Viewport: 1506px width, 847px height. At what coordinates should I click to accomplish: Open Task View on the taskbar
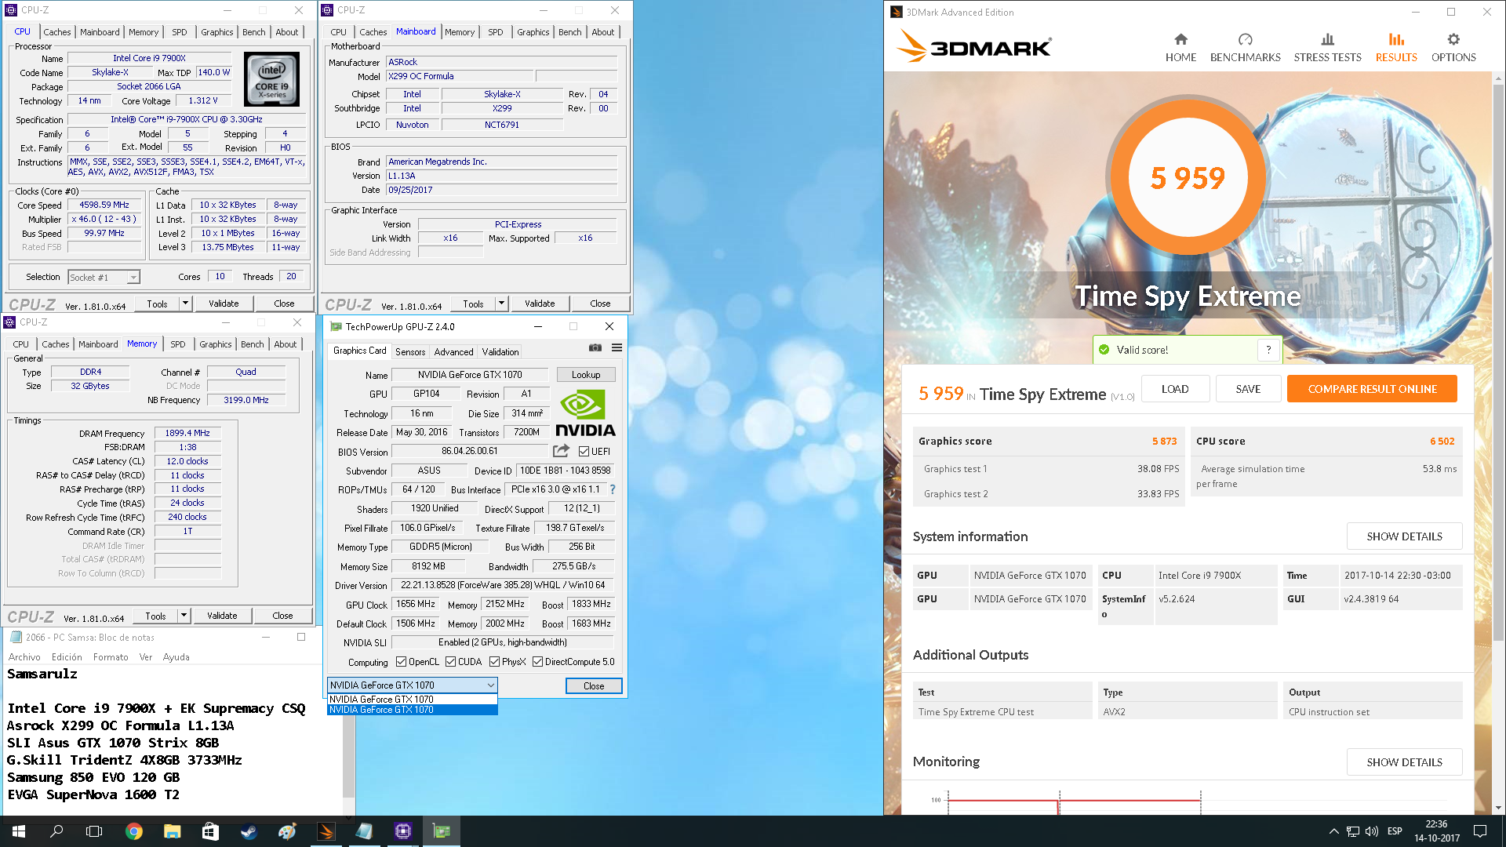[x=94, y=831]
